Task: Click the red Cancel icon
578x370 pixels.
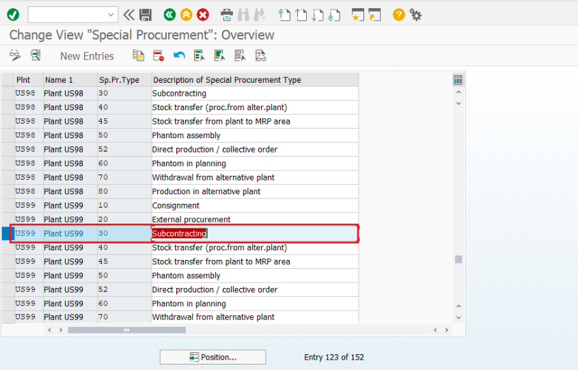Action: [x=203, y=14]
